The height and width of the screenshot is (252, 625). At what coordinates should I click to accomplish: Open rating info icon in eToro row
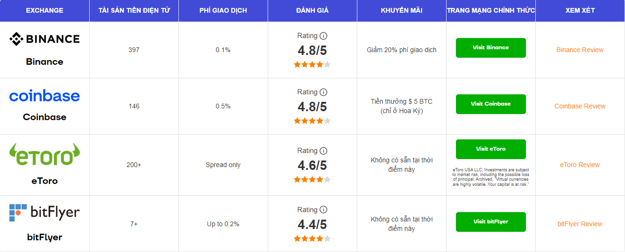point(324,151)
